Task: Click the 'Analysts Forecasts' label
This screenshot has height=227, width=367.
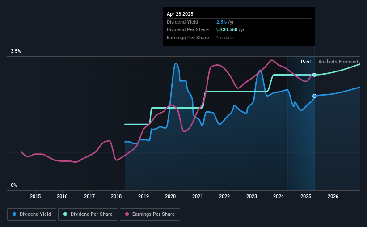Action: pos(339,62)
